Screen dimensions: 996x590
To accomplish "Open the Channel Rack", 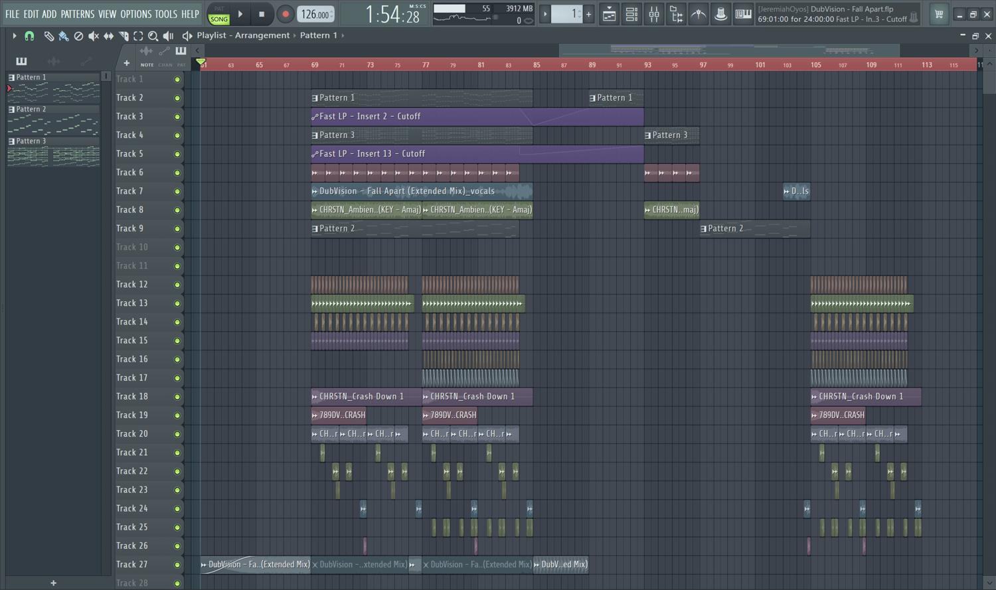I will click(x=631, y=14).
